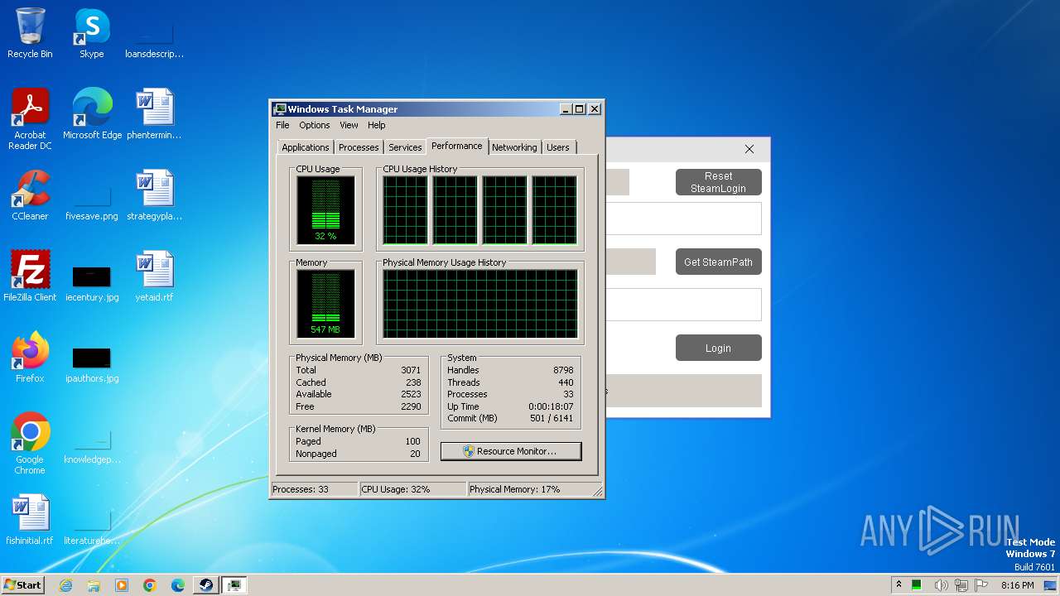This screenshot has width=1060, height=596.
Task: Open Action Center flag icon
Action: point(982,585)
